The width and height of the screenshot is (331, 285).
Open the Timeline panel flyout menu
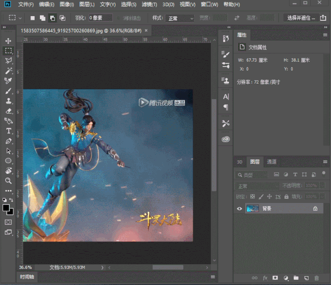[x=213, y=277]
